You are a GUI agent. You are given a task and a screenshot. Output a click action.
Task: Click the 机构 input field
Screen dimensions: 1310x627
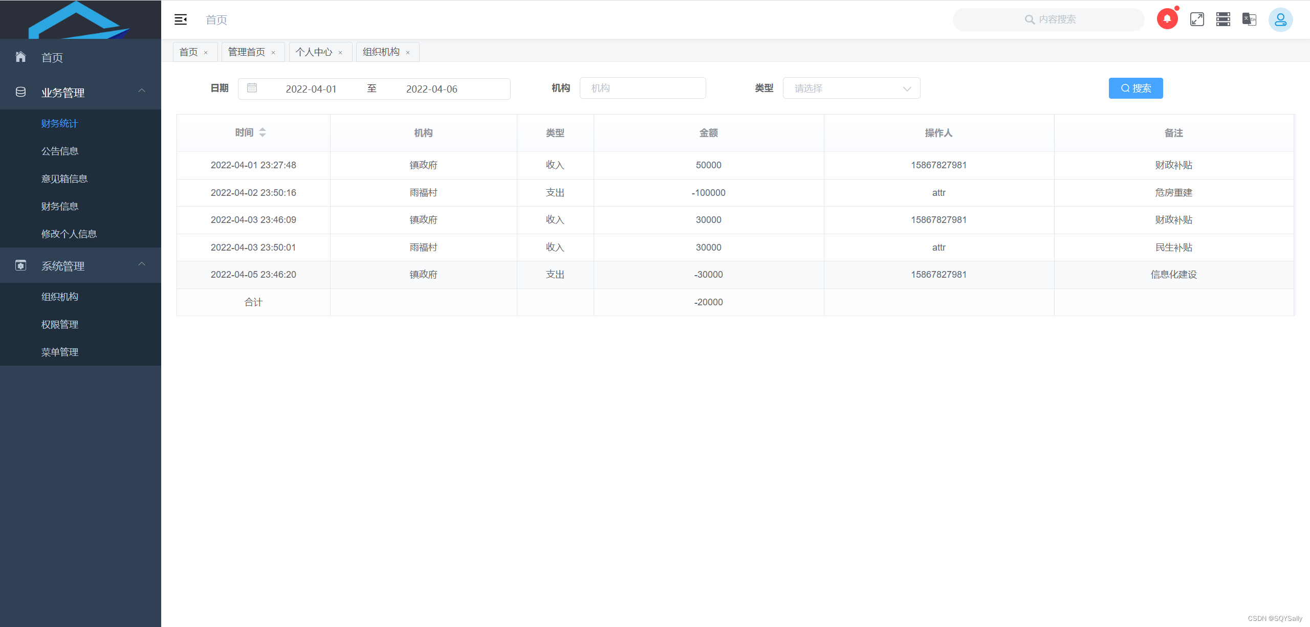click(643, 87)
